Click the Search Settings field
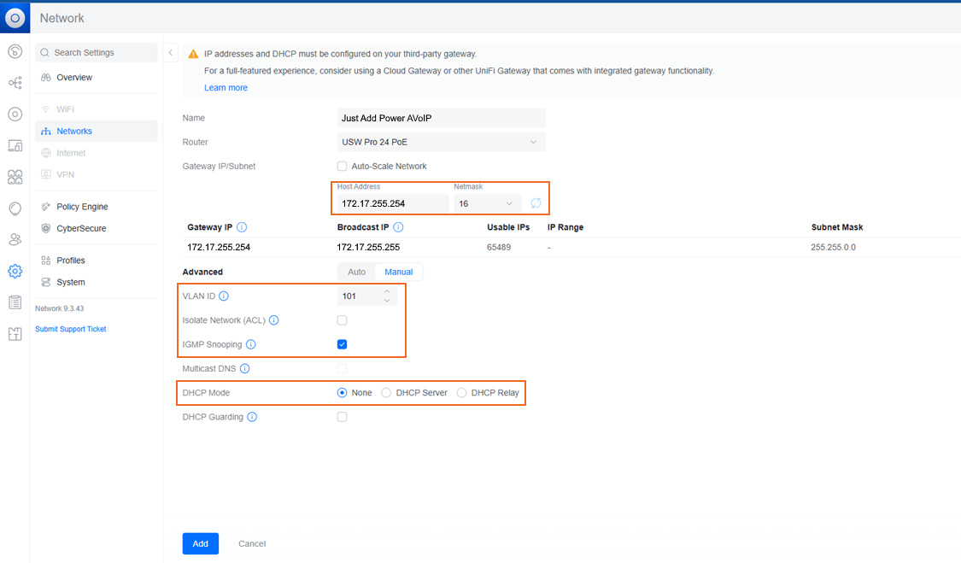Screen dimensions: 961x563 [97, 53]
